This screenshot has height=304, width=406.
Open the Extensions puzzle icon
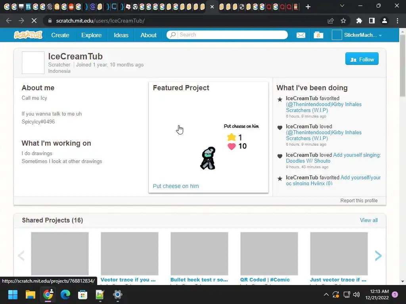click(359, 21)
